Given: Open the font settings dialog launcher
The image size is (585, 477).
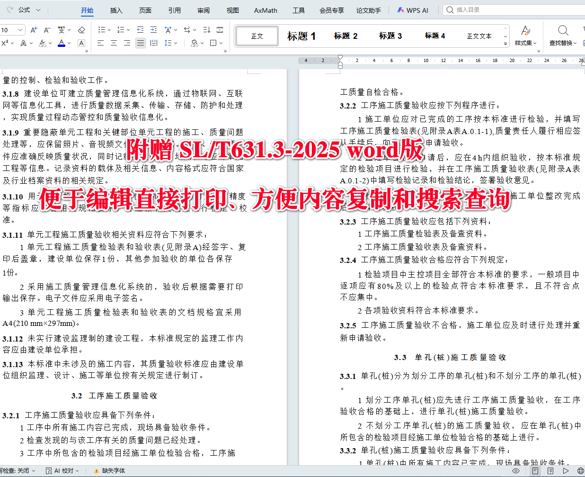Looking at the screenshot, I should click(x=87, y=51).
